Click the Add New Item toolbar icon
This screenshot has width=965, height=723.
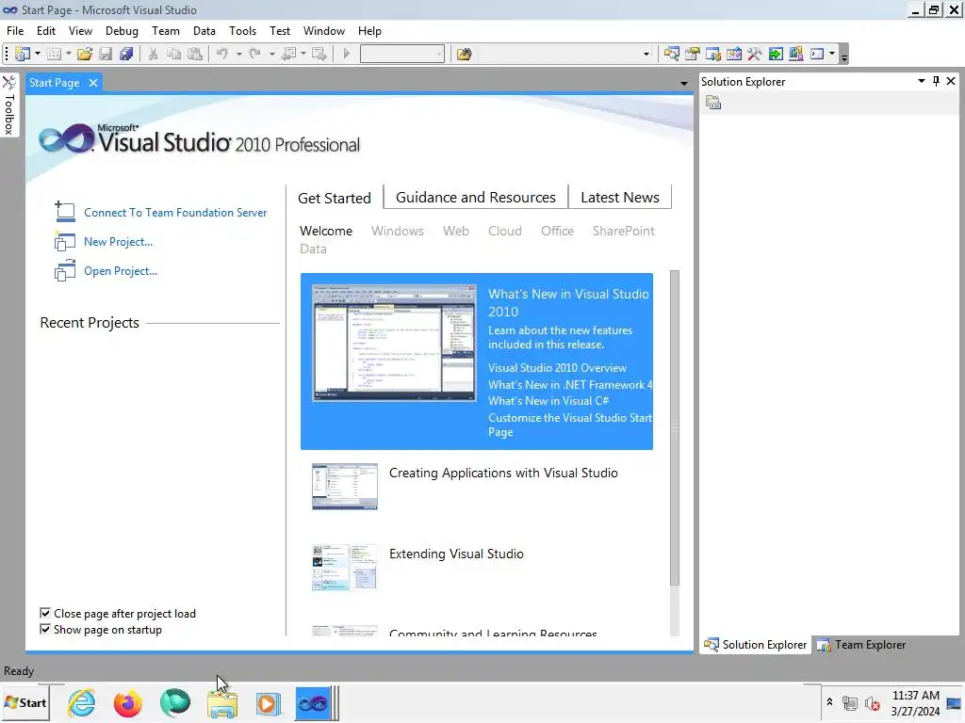point(54,54)
